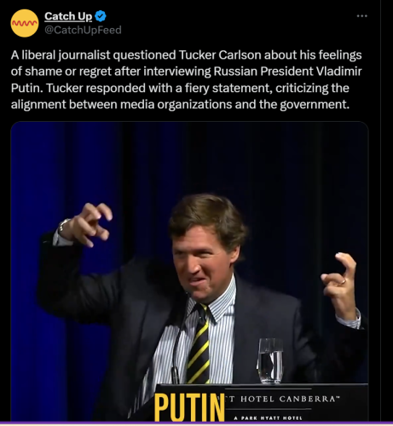Open the Catch Up yellow profile avatar
This screenshot has height=426, width=393.
pyautogui.click(x=25, y=23)
